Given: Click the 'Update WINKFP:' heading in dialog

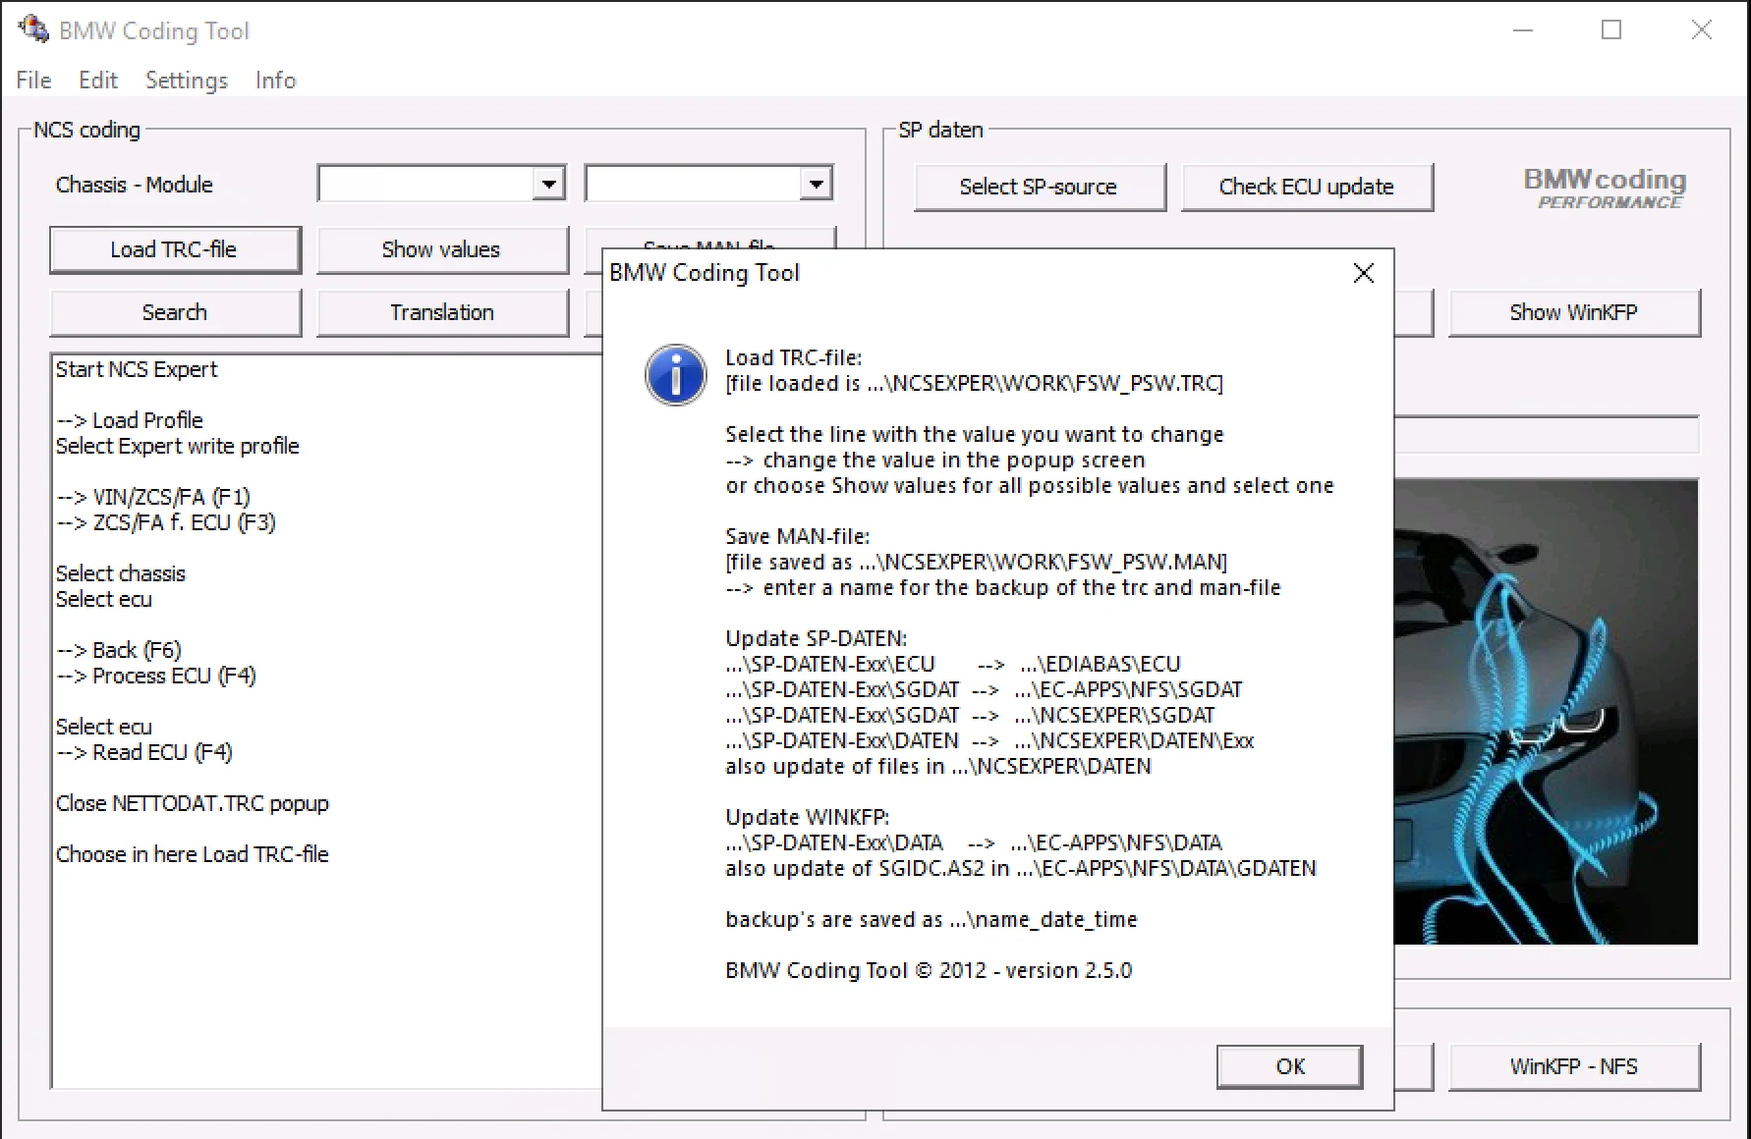Looking at the screenshot, I should point(808,817).
